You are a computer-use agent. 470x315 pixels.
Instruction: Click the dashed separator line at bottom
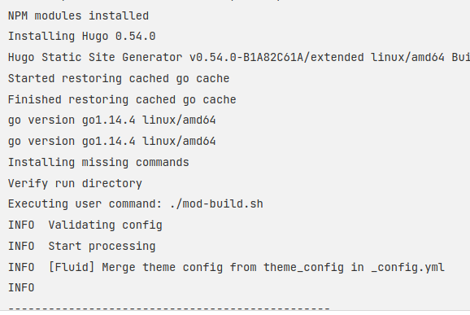[169, 308]
